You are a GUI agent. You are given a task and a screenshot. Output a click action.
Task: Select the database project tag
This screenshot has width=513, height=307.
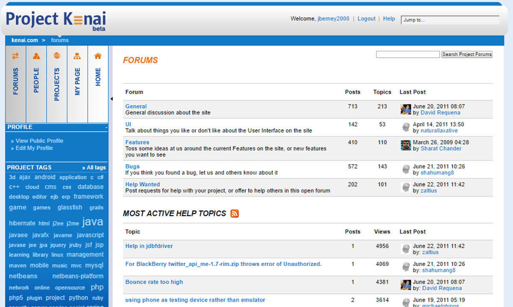point(91,187)
